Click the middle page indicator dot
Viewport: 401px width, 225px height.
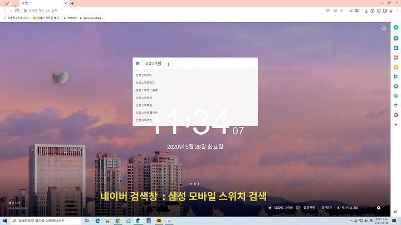click(194, 184)
